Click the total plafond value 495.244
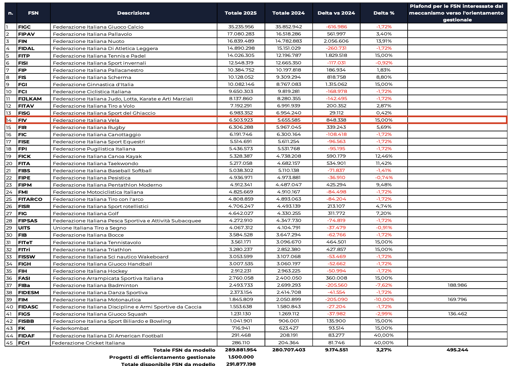Image resolution: width=511 pixels, height=366 pixels. click(x=457, y=350)
